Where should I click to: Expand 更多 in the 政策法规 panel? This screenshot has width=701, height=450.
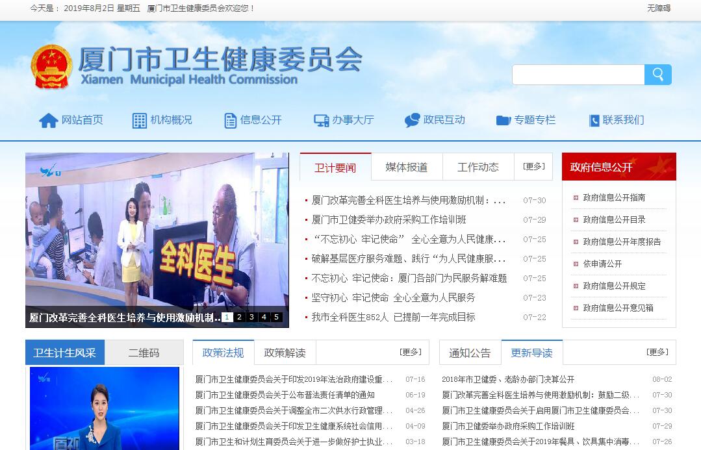coord(411,353)
